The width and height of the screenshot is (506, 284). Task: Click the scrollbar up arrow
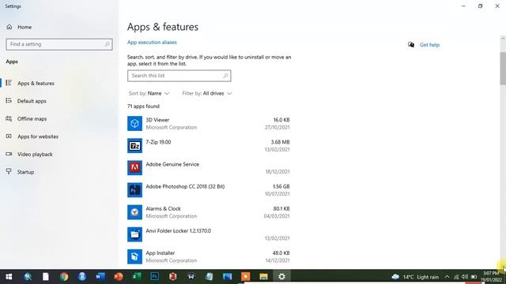(x=503, y=39)
